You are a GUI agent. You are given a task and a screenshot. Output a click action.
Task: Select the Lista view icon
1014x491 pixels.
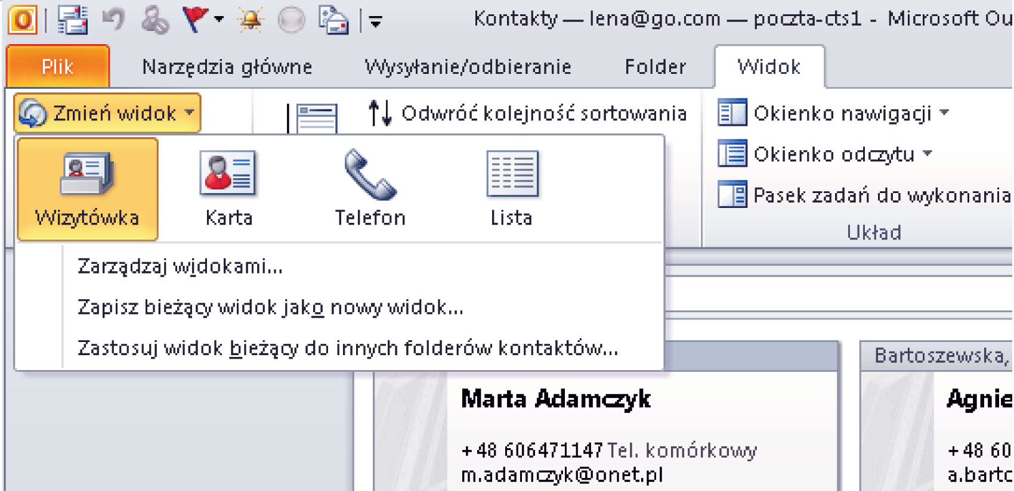[511, 189]
